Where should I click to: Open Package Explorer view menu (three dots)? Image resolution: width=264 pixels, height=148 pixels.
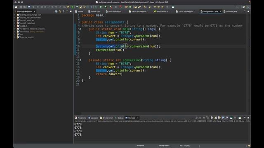(64, 12)
